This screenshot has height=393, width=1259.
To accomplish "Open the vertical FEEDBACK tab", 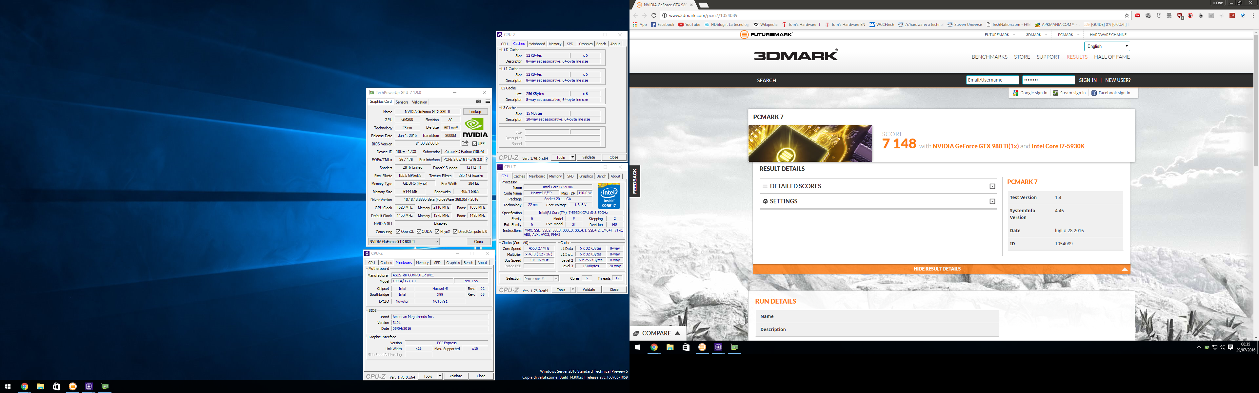I will coord(635,181).
